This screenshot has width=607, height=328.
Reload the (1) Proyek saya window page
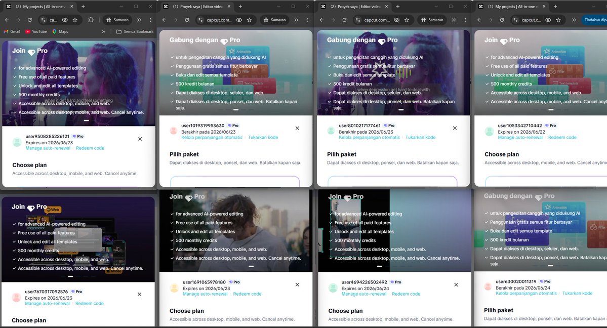[x=187, y=20]
